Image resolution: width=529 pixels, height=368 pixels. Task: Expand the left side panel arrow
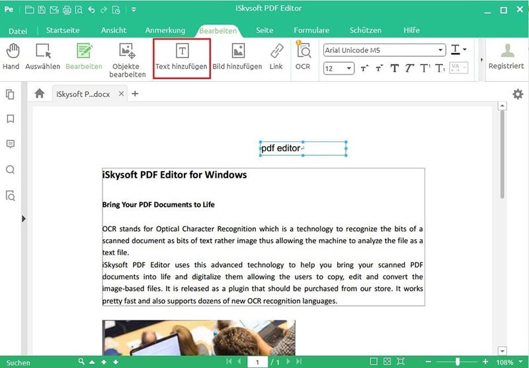[24, 219]
